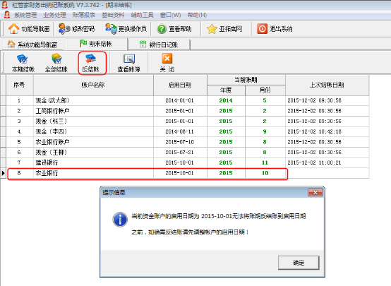Select row 工商银行帐户

[184, 111]
